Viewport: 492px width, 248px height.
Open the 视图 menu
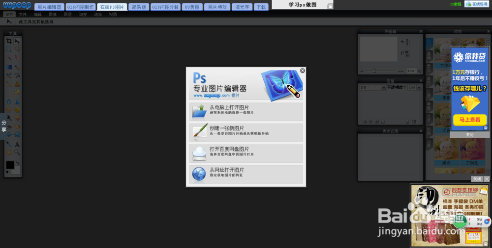(113, 14)
